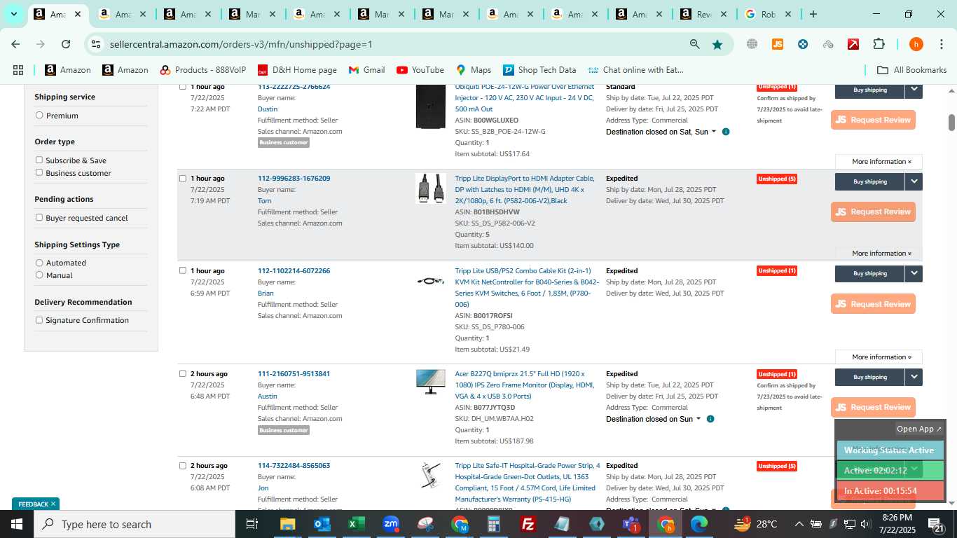Open the Gmail bookmark
957x538 pixels.
coord(367,70)
